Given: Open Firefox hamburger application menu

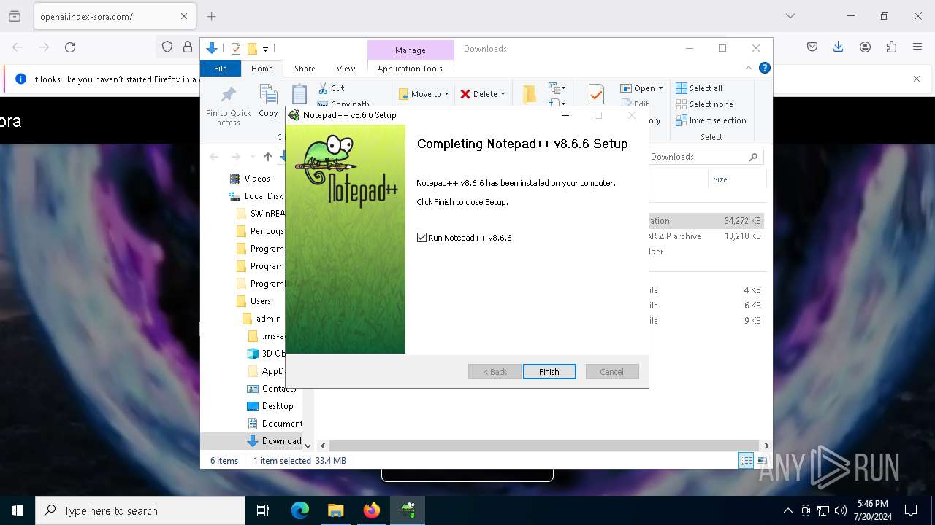Looking at the screenshot, I should tap(917, 47).
